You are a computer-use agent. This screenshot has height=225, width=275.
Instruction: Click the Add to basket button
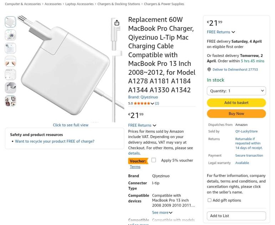click(x=236, y=103)
